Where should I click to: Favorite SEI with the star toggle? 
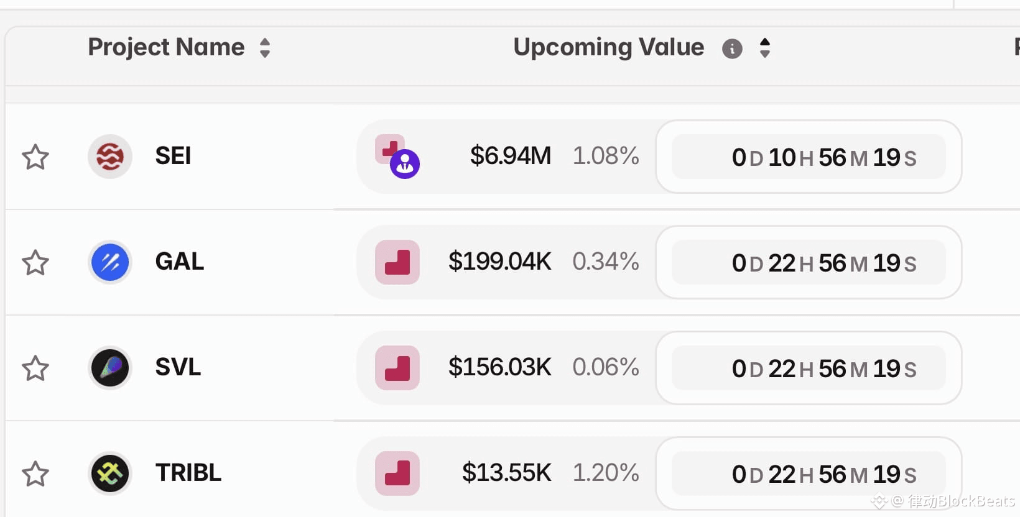(x=35, y=157)
